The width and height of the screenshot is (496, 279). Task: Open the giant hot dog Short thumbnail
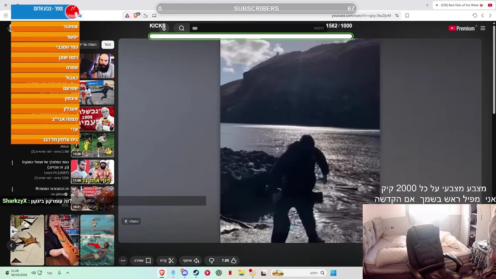click(62, 240)
